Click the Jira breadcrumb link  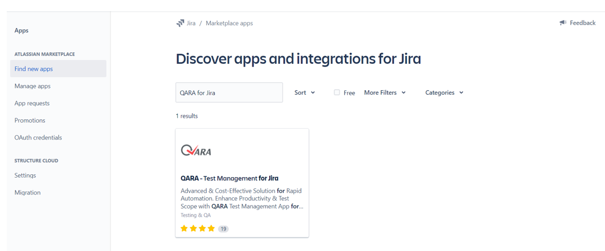pyautogui.click(x=191, y=23)
